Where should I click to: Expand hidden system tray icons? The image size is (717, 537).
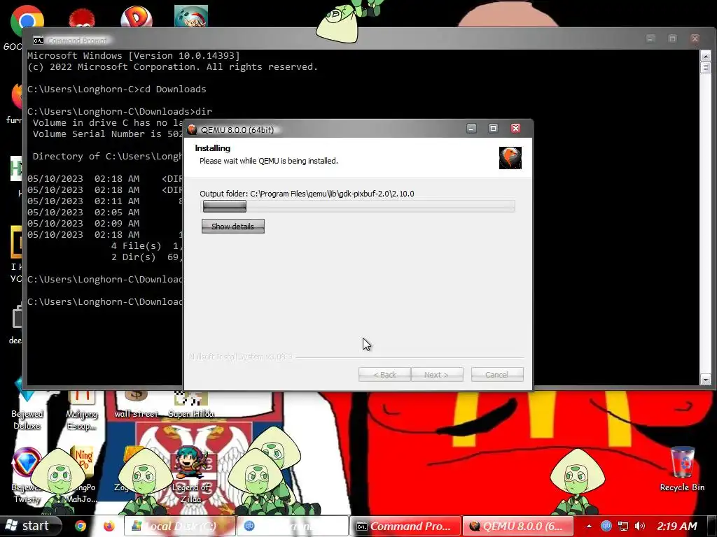[588, 526]
